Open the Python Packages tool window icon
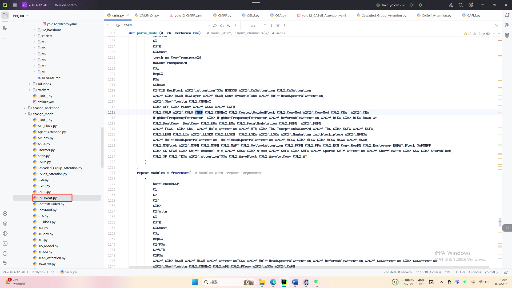 pos(5,223)
